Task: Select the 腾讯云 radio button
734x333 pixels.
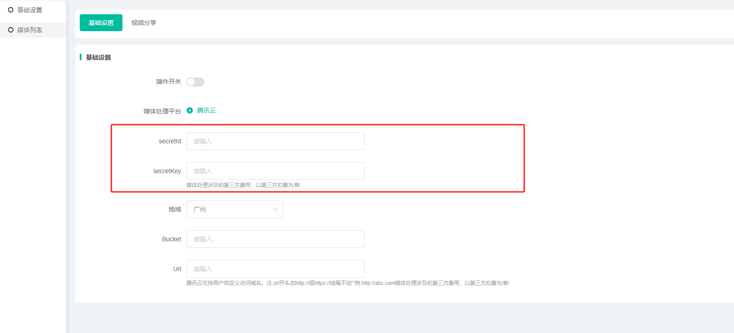Action: (190, 110)
